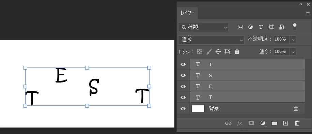
Task: Select the S layer name
Action: (210, 75)
